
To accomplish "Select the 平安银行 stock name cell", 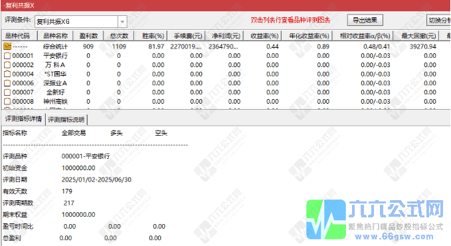I will [55, 56].
